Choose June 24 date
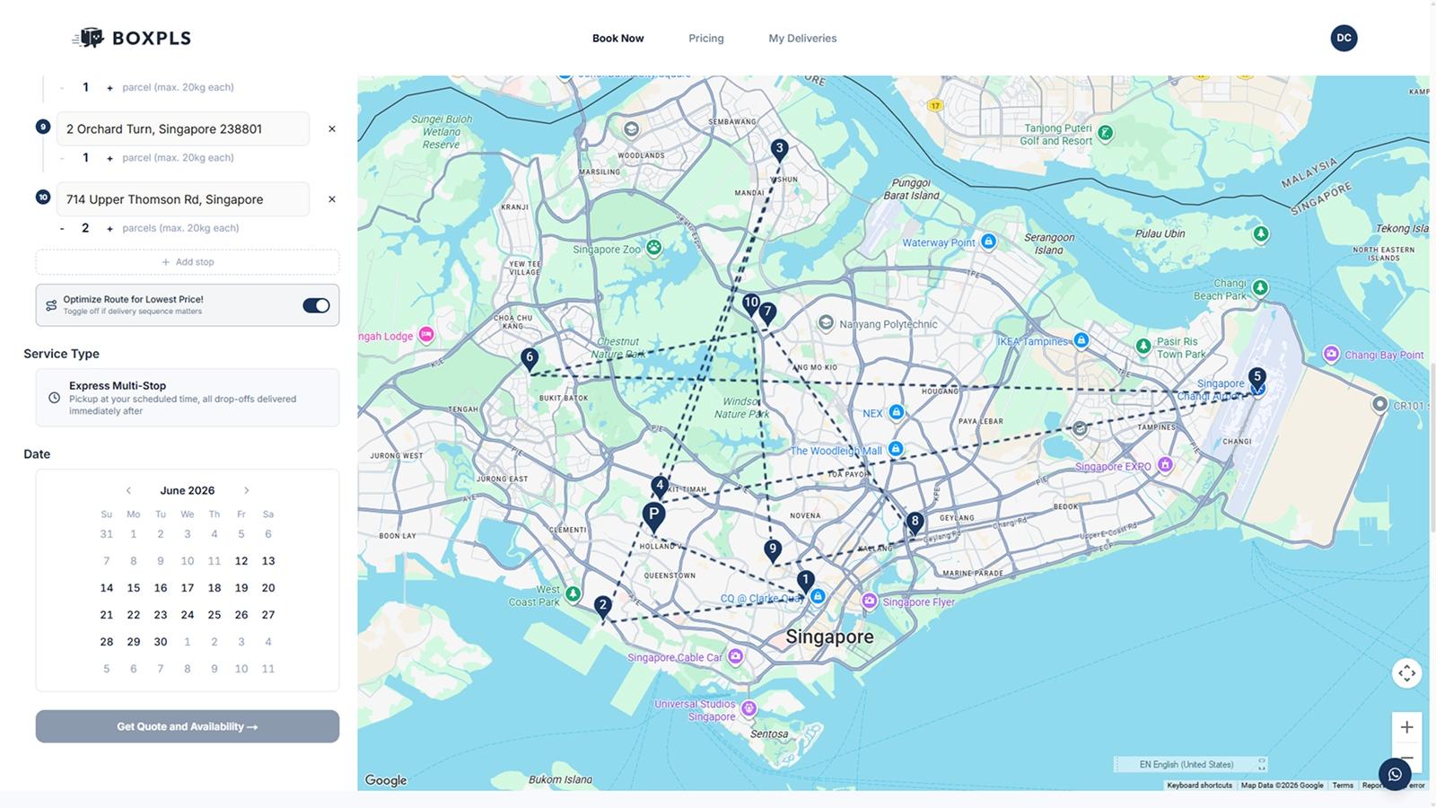 (188, 615)
